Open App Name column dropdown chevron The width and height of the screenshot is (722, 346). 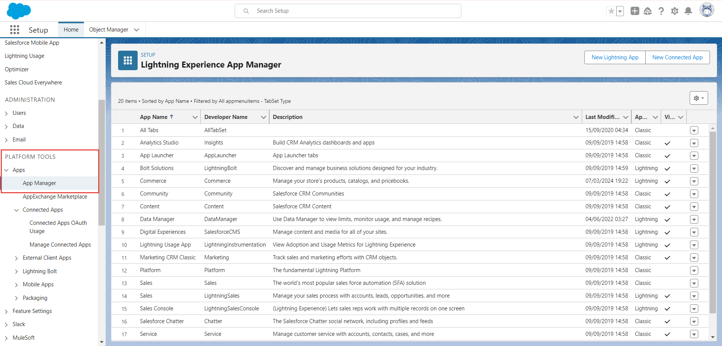(195, 117)
